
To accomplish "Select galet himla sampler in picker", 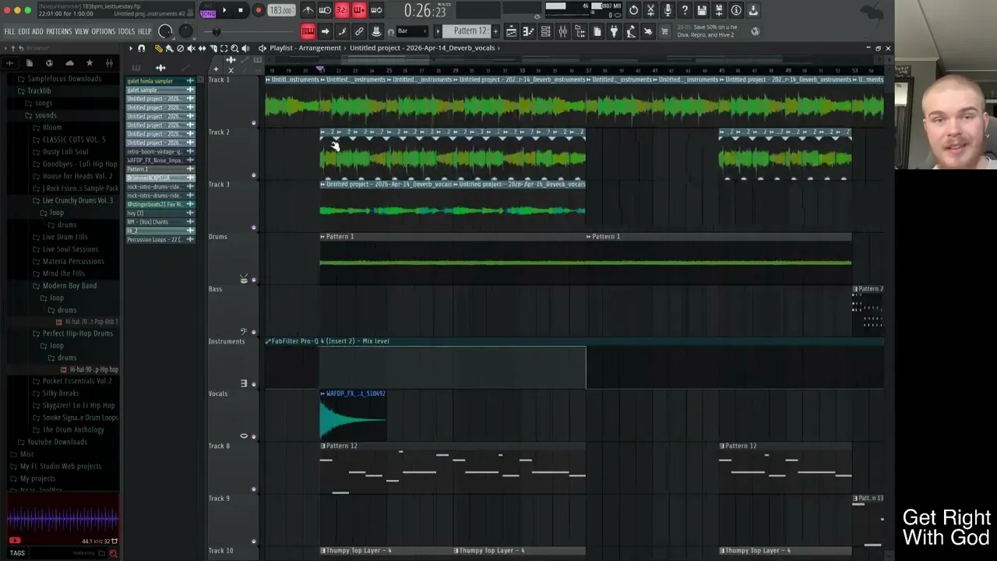I will (160, 81).
